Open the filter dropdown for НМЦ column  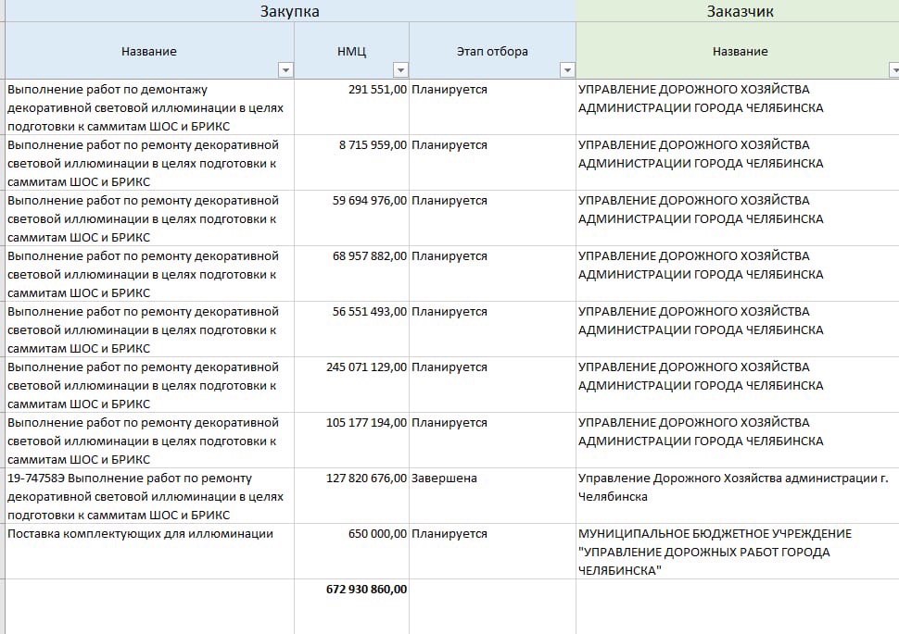(x=400, y=69)
